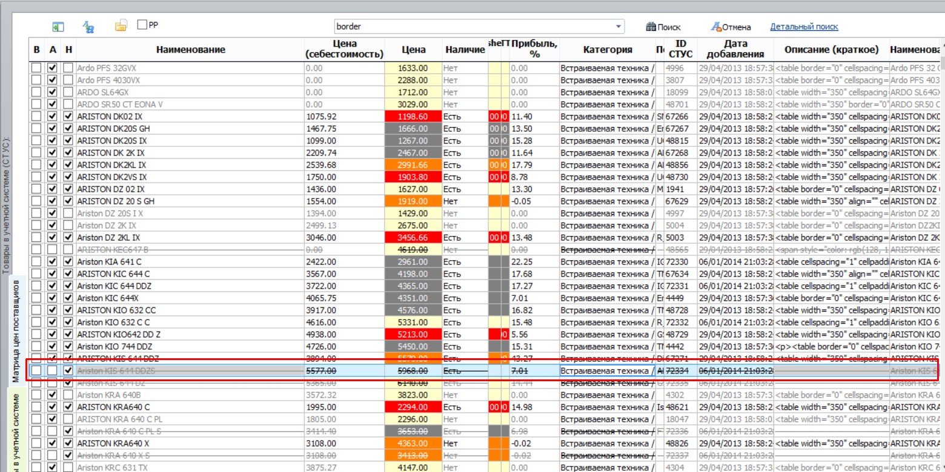Click the category cell for ARISTON DK2VS IX
The height and width of the screenshot is (472, 945).
tap(608, 177)
